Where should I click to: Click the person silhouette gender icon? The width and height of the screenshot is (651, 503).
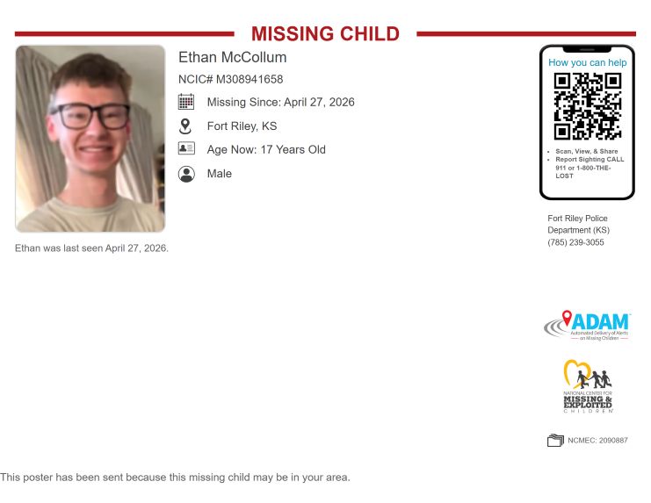click(186, 174)
